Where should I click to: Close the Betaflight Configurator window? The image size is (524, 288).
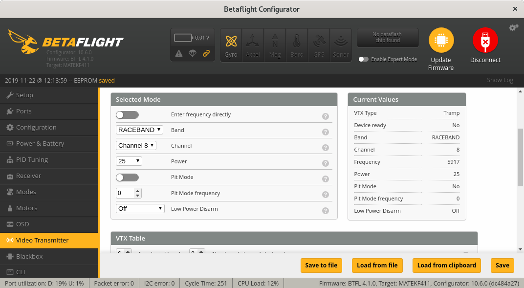[515, 9]
